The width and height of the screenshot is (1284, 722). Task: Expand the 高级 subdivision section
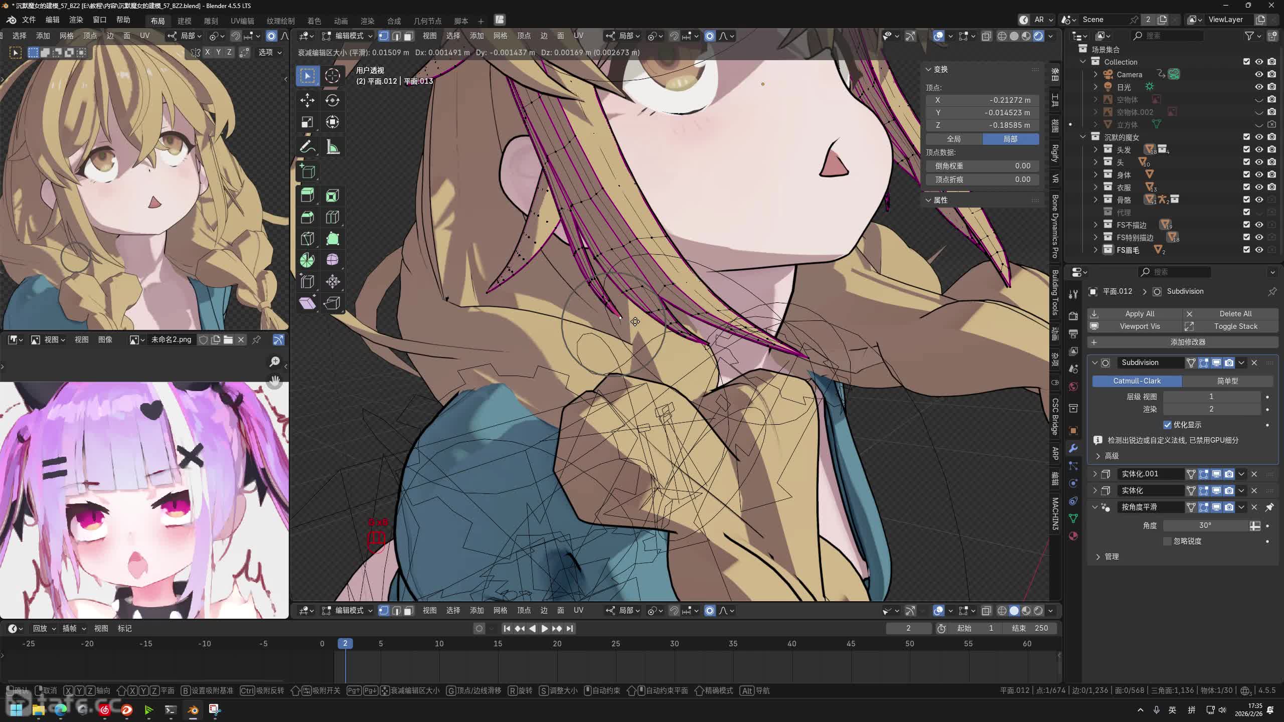point(1098,456)
